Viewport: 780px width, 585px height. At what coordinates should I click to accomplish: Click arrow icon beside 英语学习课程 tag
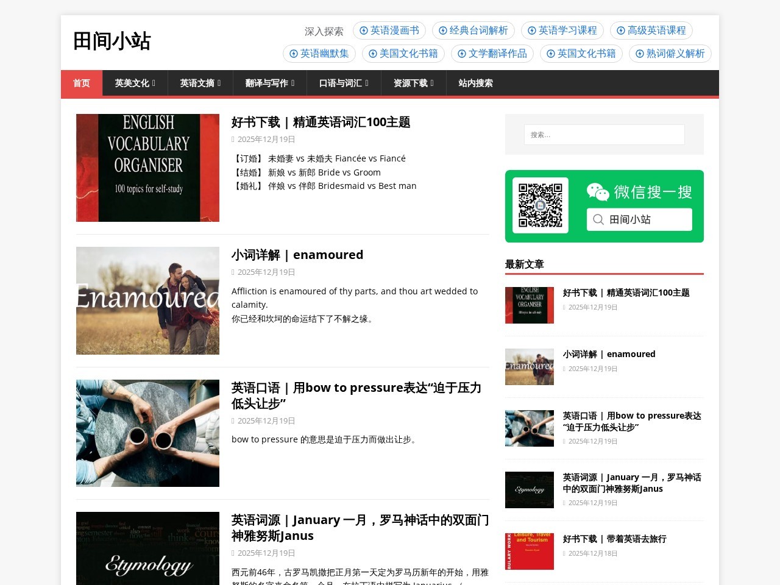(x=532, y=30)
